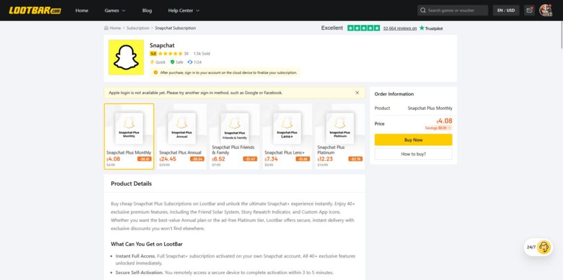Click the Snapchat ghost product logo
Image resolution: width=563 pixels, height=280 pixels.
(126, 57)
